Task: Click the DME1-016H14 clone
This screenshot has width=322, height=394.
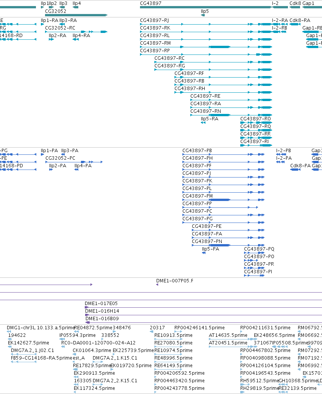Action: coord(204,315)
